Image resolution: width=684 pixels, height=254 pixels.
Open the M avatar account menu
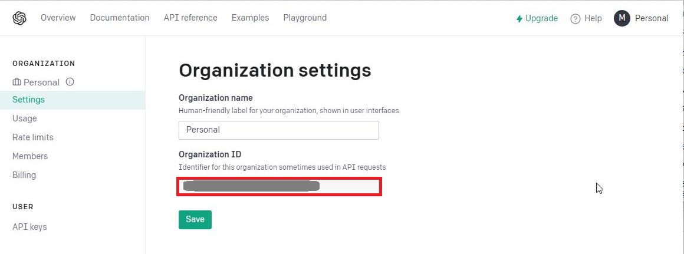[x=621, y=18]
